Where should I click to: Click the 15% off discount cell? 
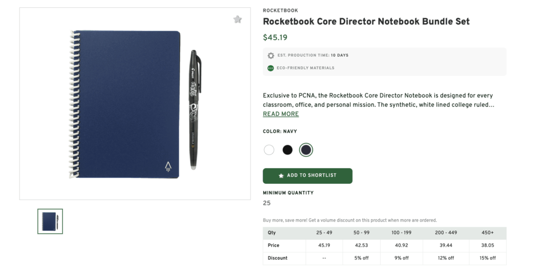(487, 258)
